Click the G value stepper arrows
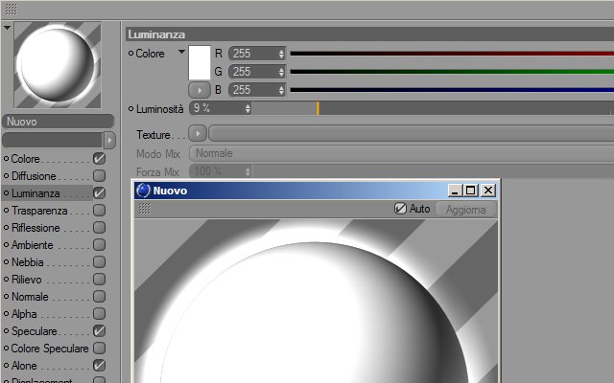 pyautogui.click(x=281, y=72)
